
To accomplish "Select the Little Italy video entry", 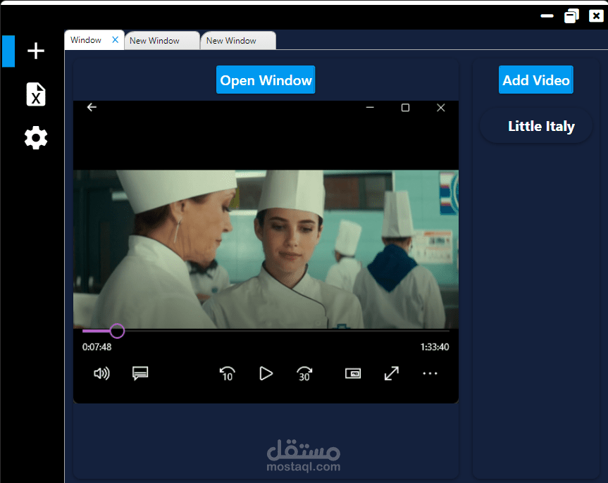I will [x=536, y=126].
